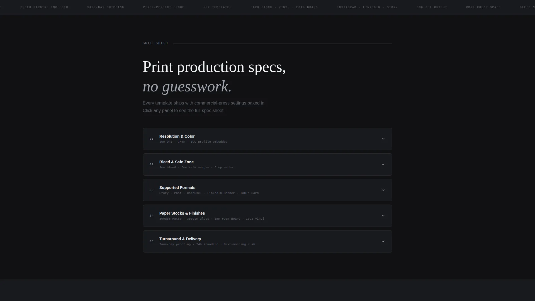Expand the Bleed & Safe Zone chevron
This screenshot has width=535, height=301.
tap(383, 164)
